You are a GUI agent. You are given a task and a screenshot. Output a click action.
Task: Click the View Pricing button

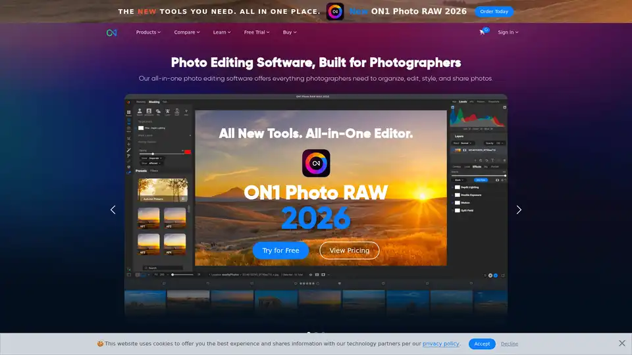(x=349, y=250)
